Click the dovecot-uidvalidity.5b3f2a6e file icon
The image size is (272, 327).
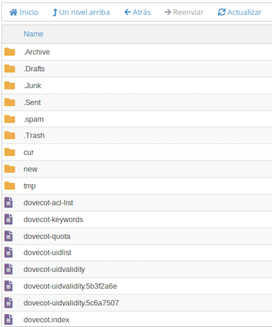[9, 286]
